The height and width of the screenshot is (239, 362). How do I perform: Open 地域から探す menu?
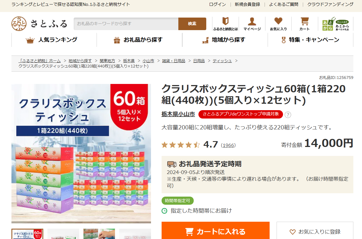(225, 40)
